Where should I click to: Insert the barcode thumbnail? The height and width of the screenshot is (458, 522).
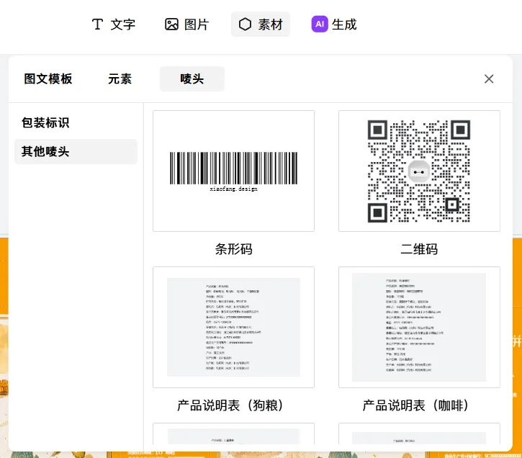click(233, 171)
